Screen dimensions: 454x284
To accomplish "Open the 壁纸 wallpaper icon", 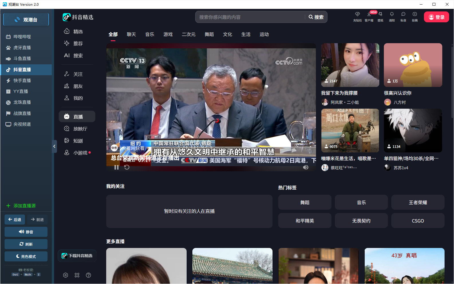I will tap(380, 14).
